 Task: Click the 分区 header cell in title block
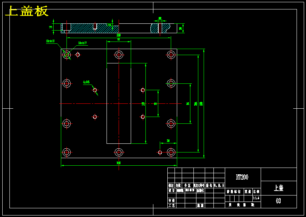point(187,185)
